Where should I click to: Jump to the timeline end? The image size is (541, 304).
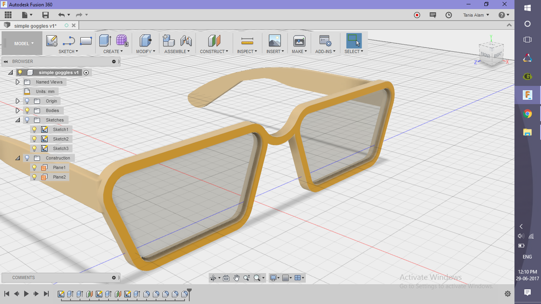click(x=46, y=294)
